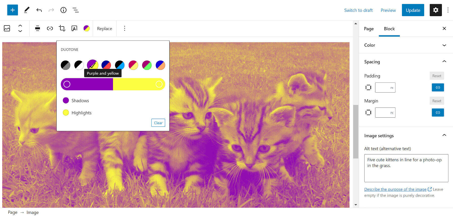Image resolution: width=453 pixels, height=216 pixels.
Task: Choose the dark grayscale duotone preset
Action: coord(65,65)
